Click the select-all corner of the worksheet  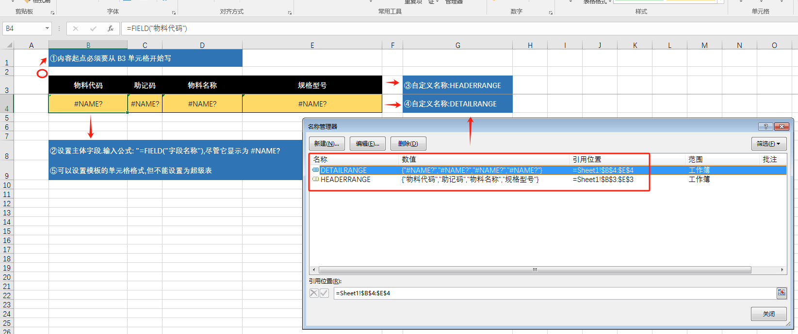pyautogui.click(x=7, y=45)
